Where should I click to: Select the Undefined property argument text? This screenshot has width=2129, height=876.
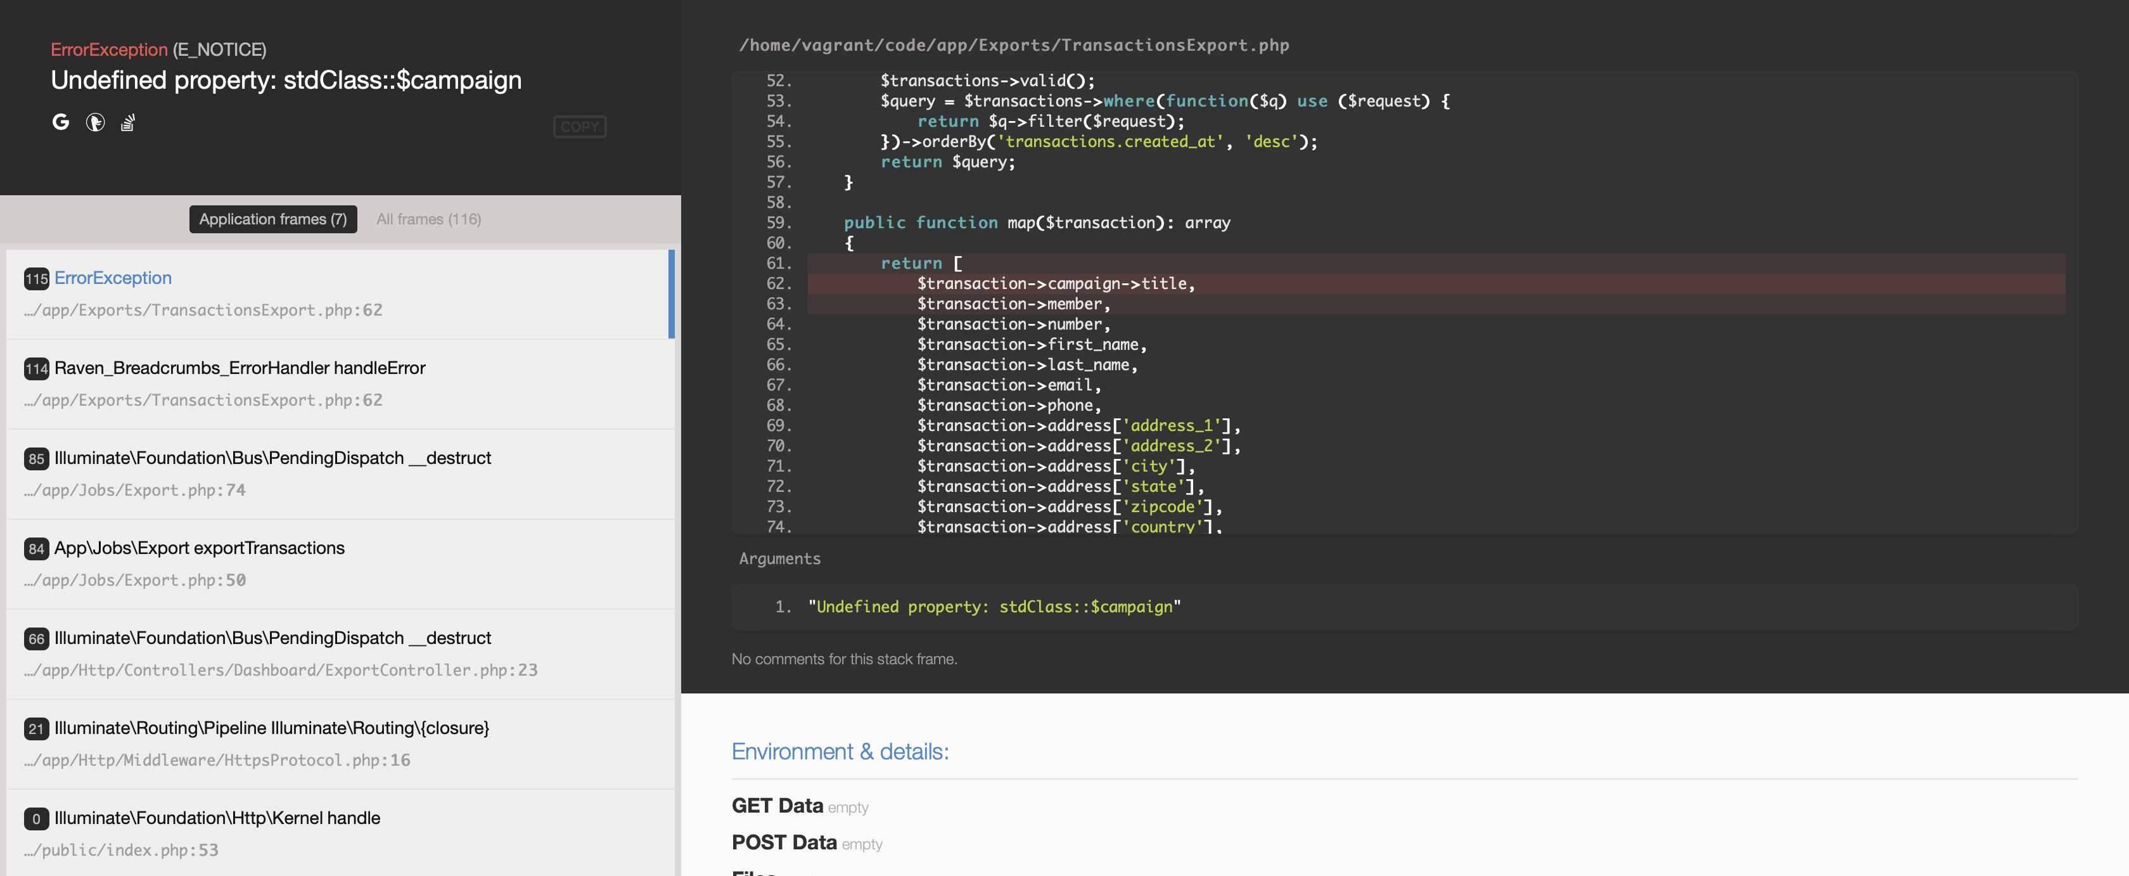pos(995,606)
